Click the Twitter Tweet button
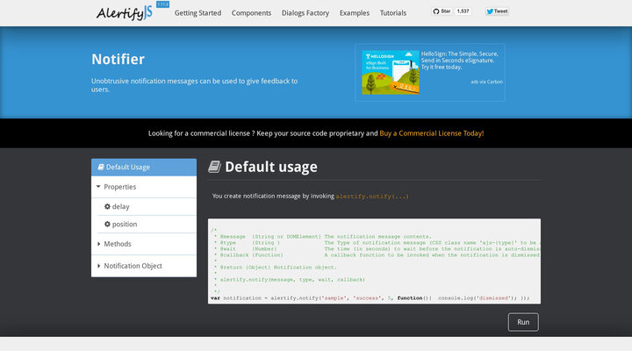 497,11
